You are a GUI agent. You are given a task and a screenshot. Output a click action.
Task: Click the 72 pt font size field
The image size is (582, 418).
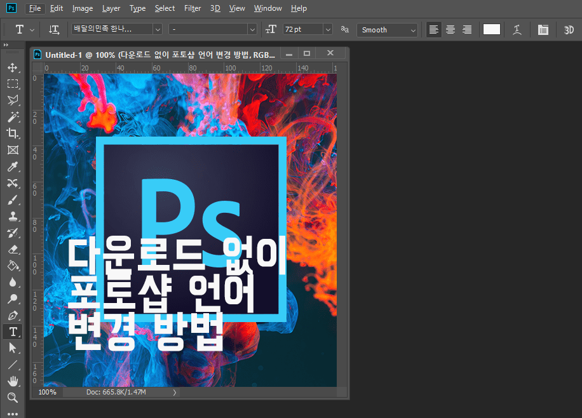tap(303, 29)
